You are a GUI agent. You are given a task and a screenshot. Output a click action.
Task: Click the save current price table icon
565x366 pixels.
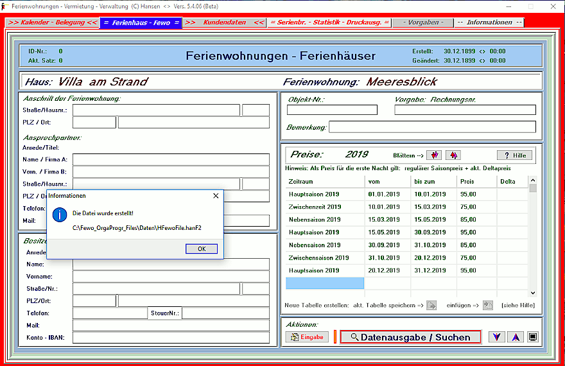pos(432,305)
